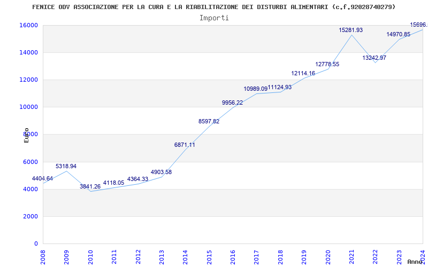The height and width of the screenshot is (267, 428).
Task: Click y-axis tick label 0
Action: point(36,244)
